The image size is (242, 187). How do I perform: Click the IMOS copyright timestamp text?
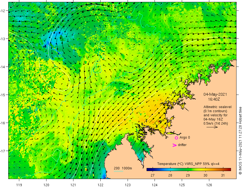[x=240, y=141]
